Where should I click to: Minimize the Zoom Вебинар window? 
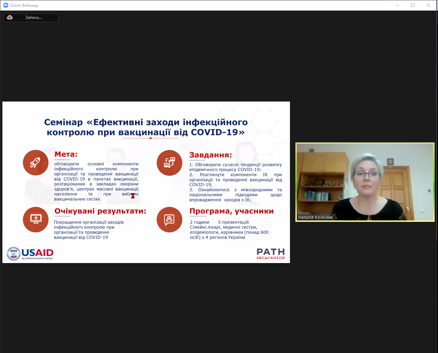(397, 5)
